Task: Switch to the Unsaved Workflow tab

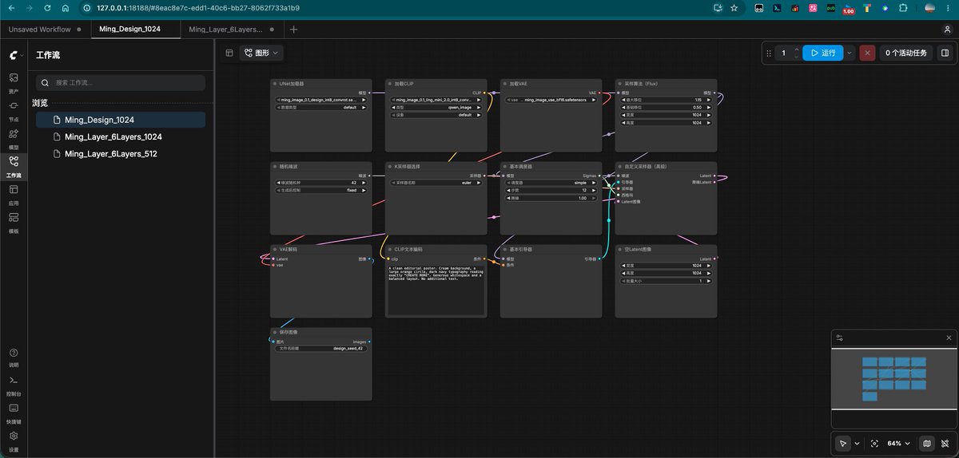Action: [40, 30]
